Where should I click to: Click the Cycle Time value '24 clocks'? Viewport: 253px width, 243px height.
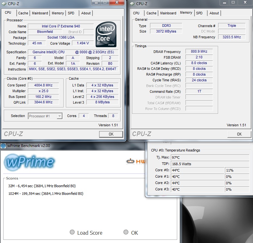[199, 80]
